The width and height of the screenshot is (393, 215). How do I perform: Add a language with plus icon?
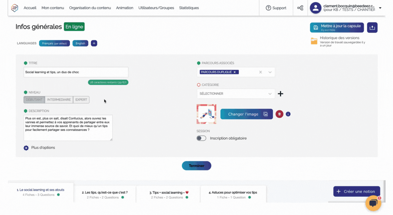coord(94,43)
